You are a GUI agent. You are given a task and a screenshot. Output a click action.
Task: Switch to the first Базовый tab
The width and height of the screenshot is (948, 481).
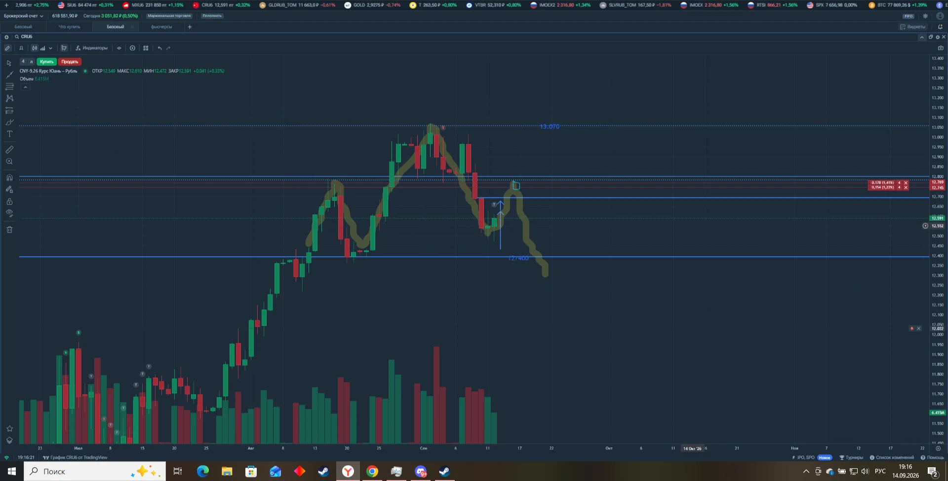coord(23,27)
